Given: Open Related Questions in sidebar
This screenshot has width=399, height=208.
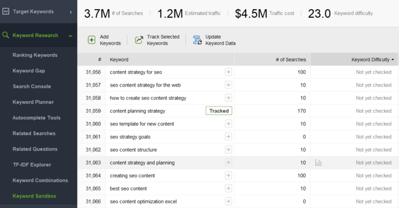Looking at the screenshot, I should click(35, 149).
